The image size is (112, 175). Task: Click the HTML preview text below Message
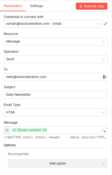[55, 137]
